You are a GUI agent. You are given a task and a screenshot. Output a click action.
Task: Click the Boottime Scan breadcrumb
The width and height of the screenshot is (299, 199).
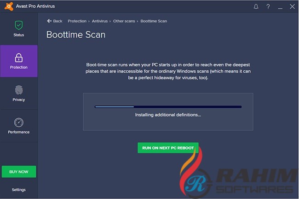pyautogui.click(x=154, y=21)
